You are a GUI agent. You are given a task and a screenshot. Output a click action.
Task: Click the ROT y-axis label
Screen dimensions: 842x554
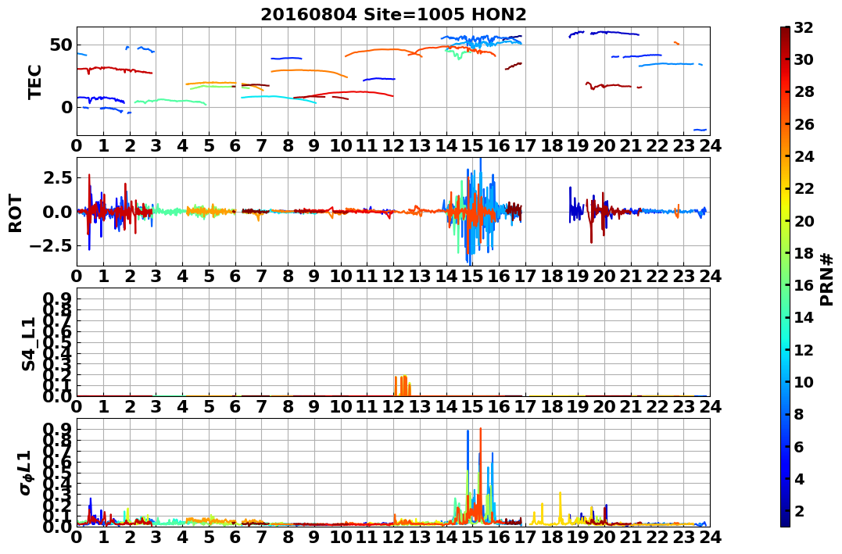(16, 212)
